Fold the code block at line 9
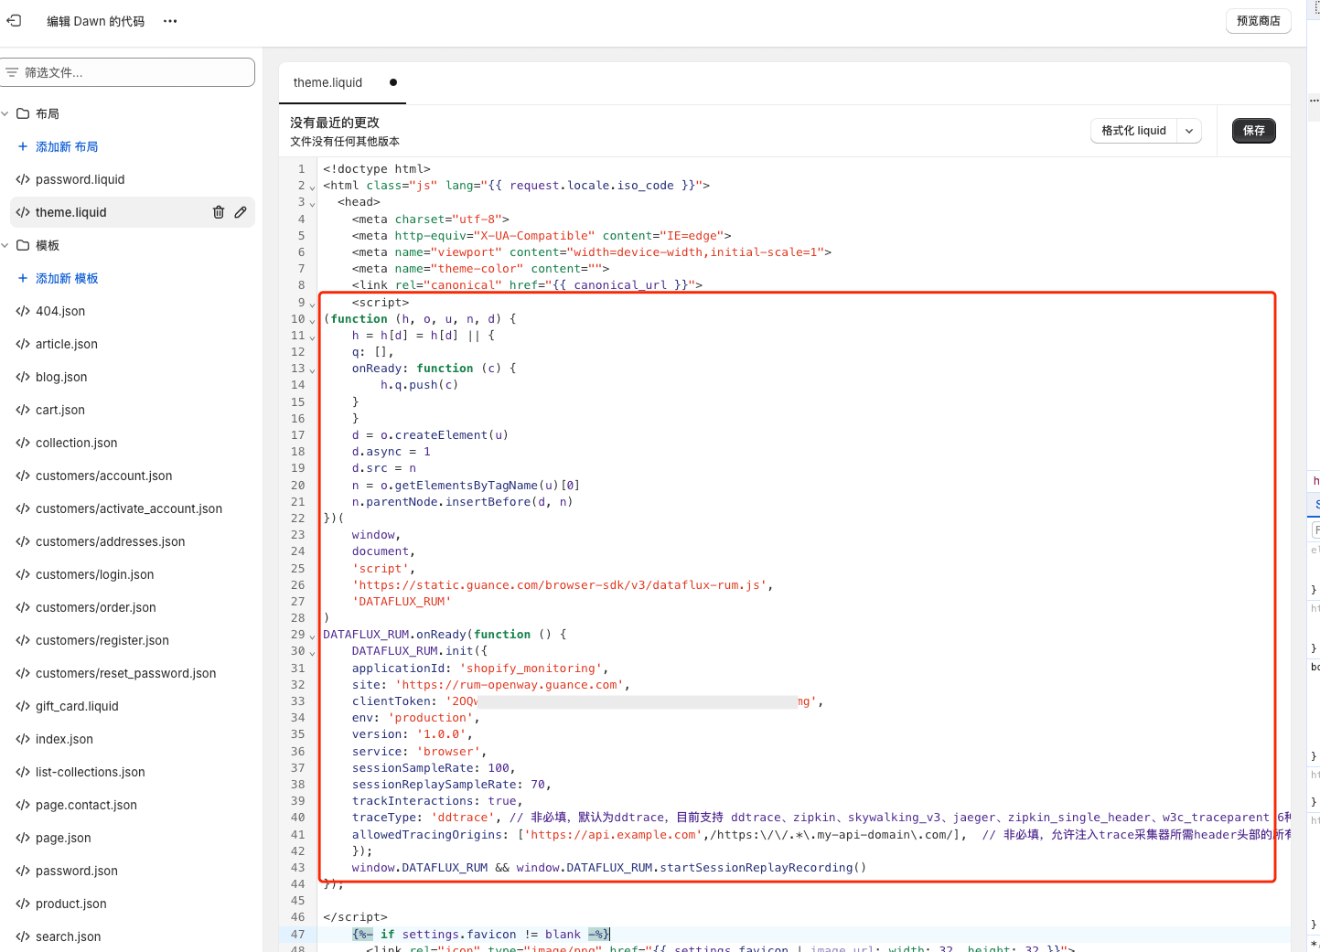1320x952 pixels. 312,304
